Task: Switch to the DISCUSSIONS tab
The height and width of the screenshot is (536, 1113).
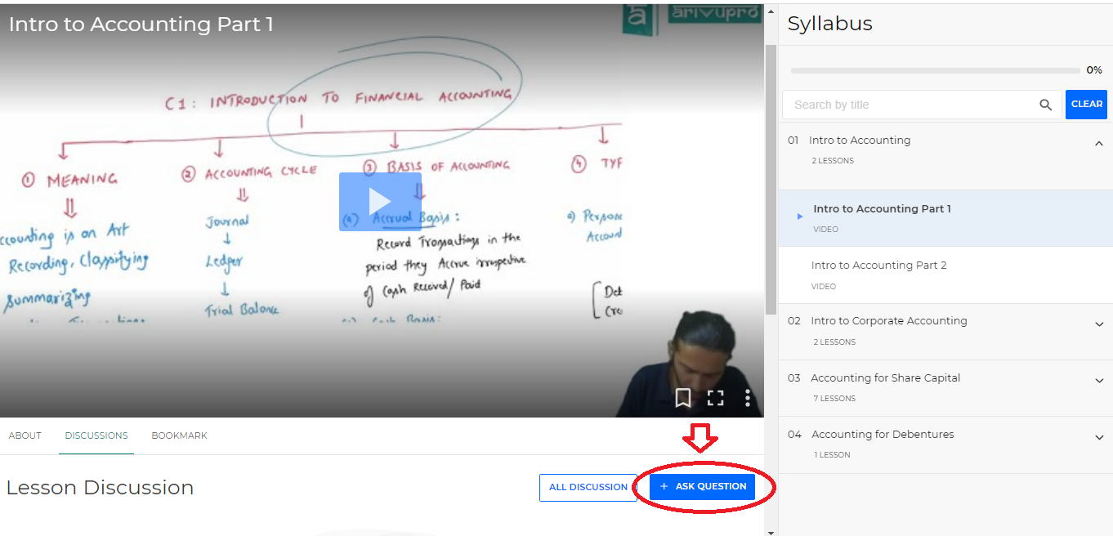Action: (96, 435)
